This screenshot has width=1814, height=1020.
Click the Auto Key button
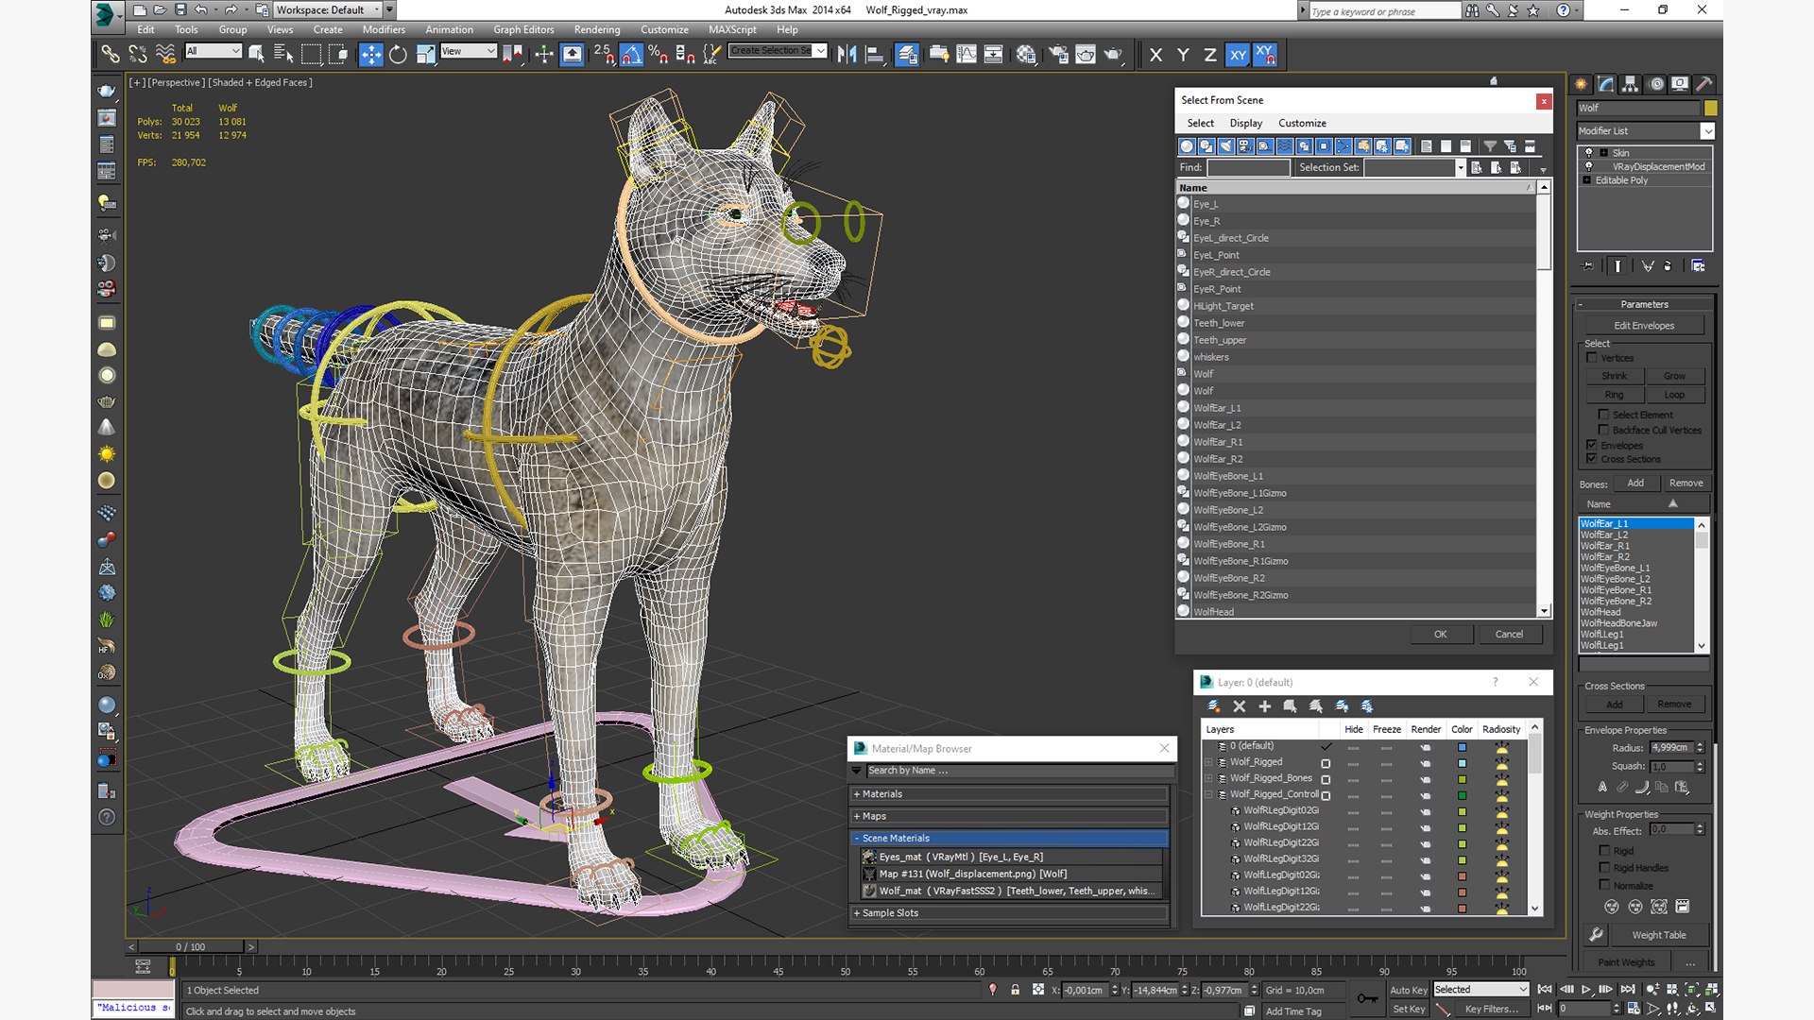[x=1408, y=990]
